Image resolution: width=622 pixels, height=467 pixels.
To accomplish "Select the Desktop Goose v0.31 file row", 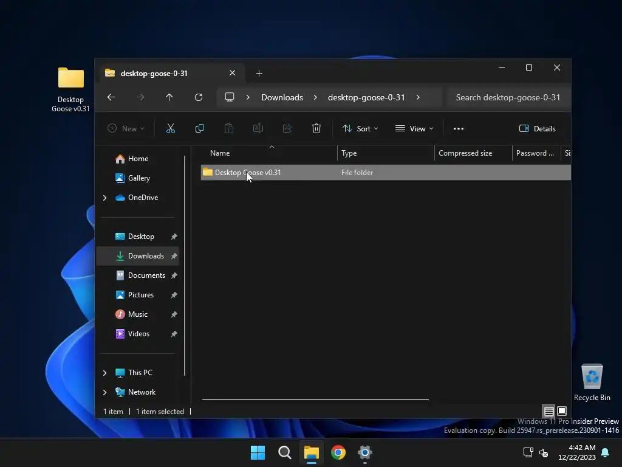I will tap(386, 173).
